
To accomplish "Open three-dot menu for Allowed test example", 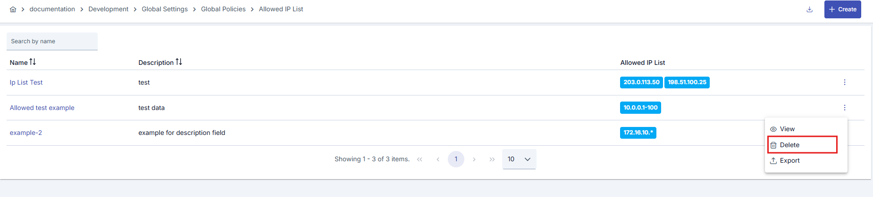I will click(x=844, y=108).
